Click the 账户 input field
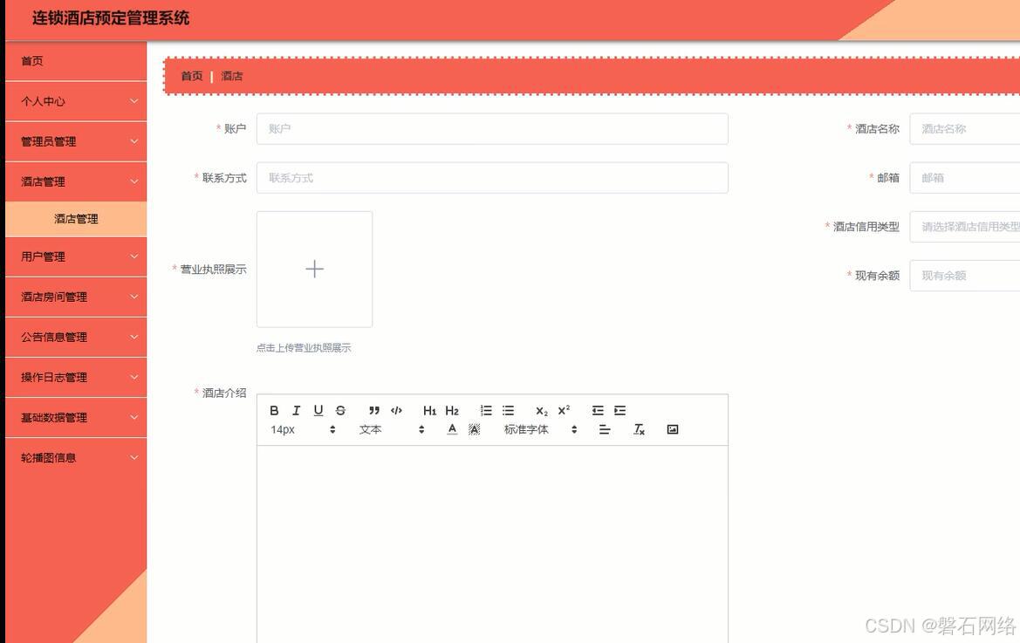Image resolution: width=1020 pixels, height=643 pixels. (493, 128)
